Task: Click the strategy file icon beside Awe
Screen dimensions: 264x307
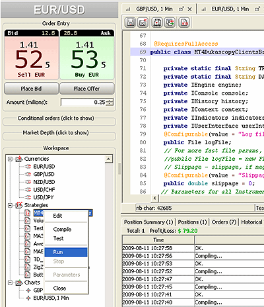Action: click(x=27, y=243)
